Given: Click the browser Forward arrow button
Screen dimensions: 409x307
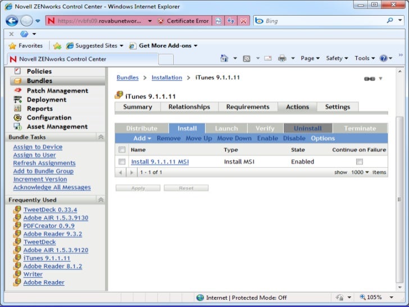Looking at the screenshot, I should pos(26,21).
